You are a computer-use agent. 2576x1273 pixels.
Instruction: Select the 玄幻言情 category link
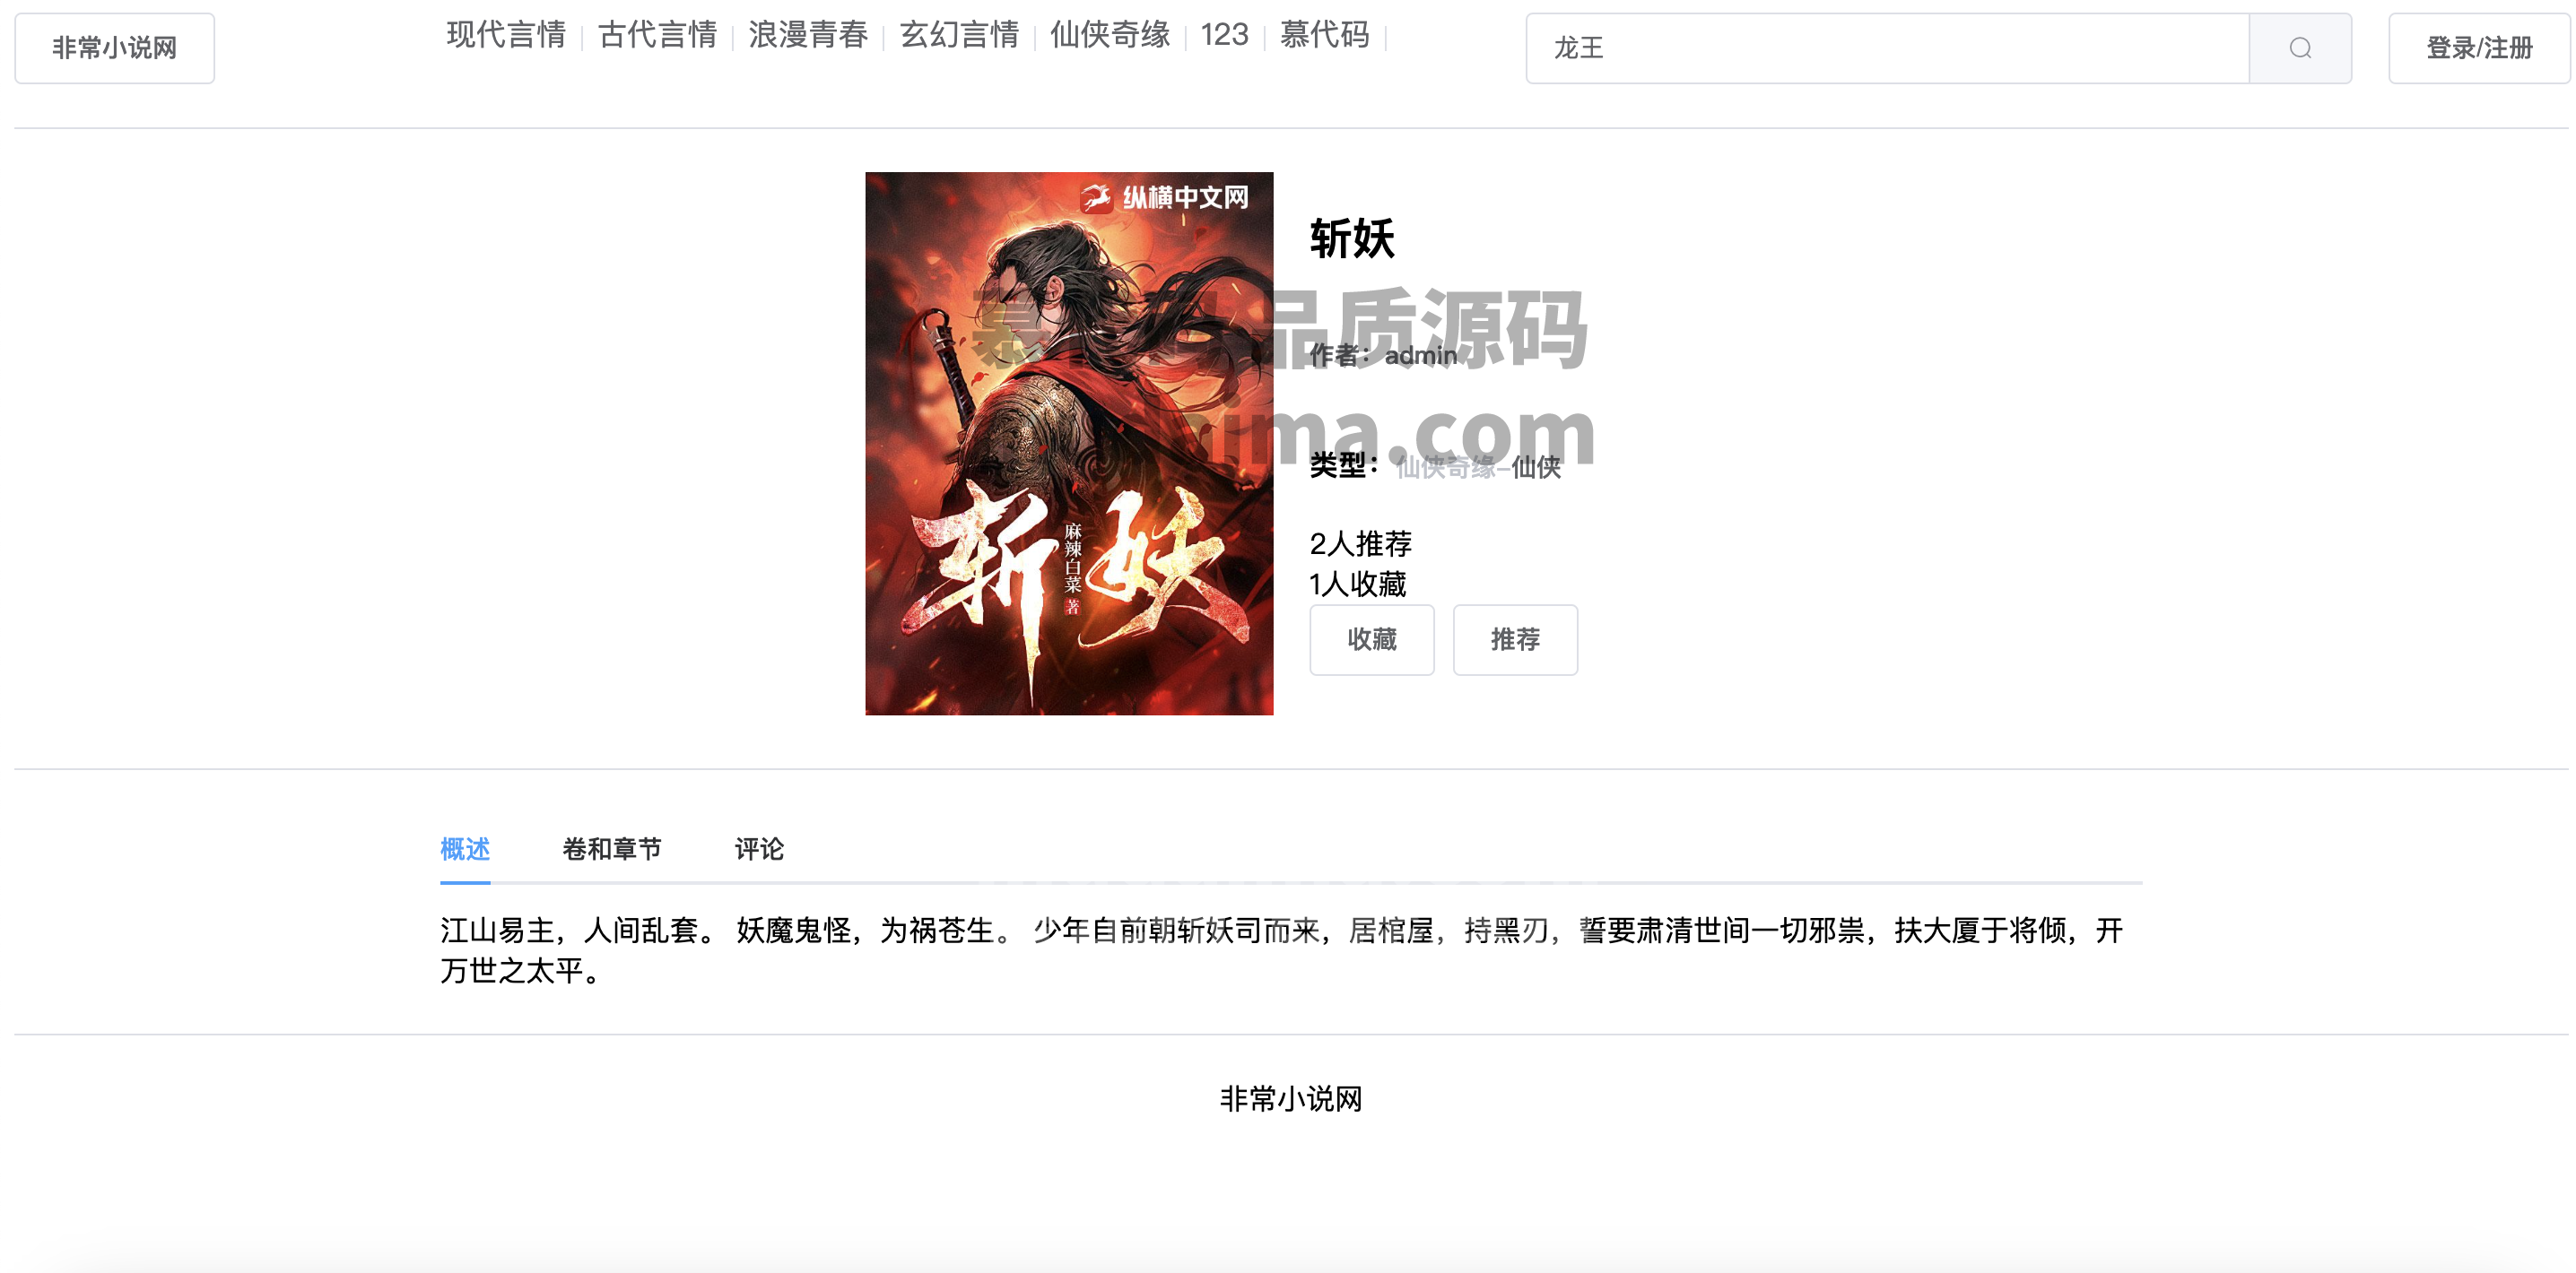click(959, 35)
